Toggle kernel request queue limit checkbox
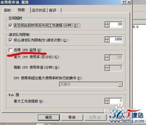The width and height of the screenshot is (146, 125). (x=10, y=40)
